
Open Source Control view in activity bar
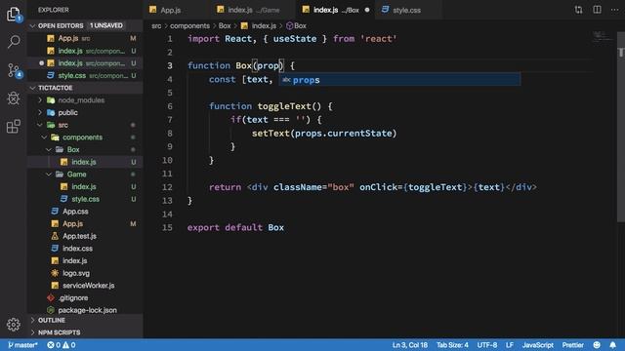tap(15, 70)
